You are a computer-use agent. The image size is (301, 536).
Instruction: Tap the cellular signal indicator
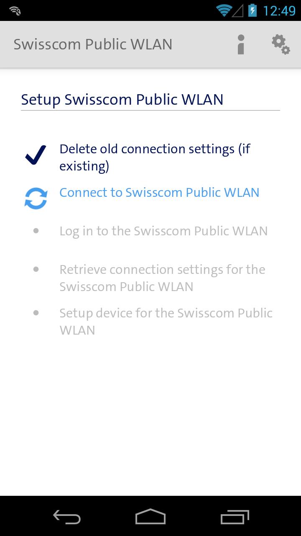[239, 10]
